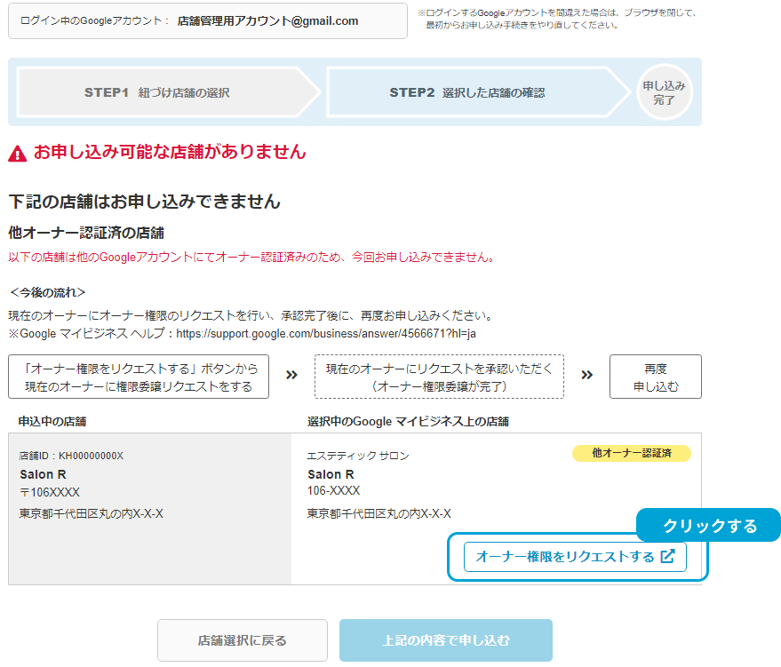Click the yellow 他オーナー認証済 badge
Screen dimensions: 781x667
pos(631,453)
